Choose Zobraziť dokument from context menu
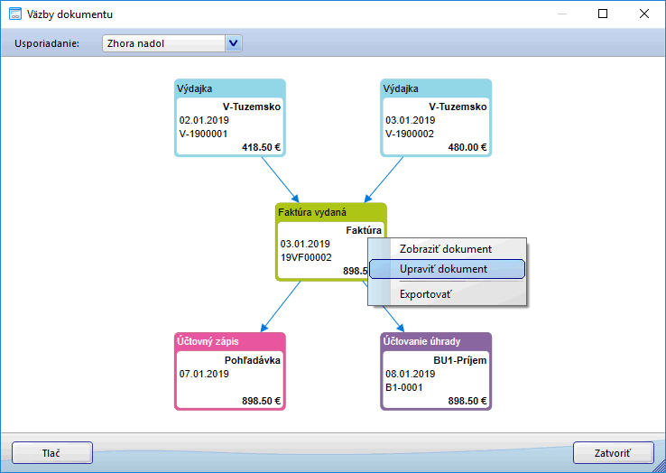Image resolution: width=666 pixels, height=473 pixels. [x=447, y=249]
